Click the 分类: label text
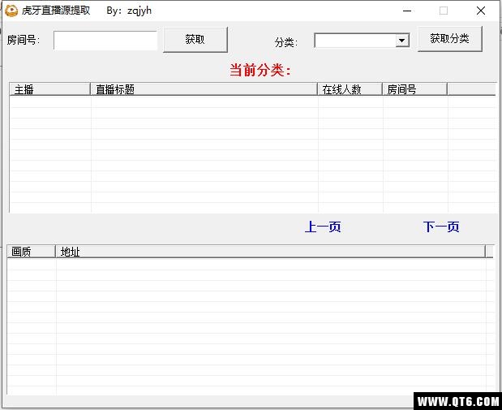The width and height of the screenshot is (502, 410). pos(286,42)
